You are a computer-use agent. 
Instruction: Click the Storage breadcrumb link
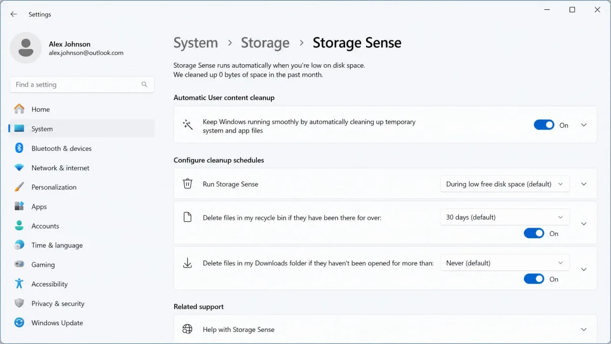pos(265,43)
